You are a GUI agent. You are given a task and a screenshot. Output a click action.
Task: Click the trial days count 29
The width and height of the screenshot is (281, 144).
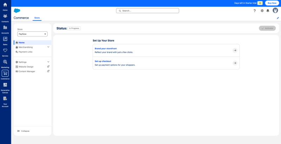click(260, 3)
